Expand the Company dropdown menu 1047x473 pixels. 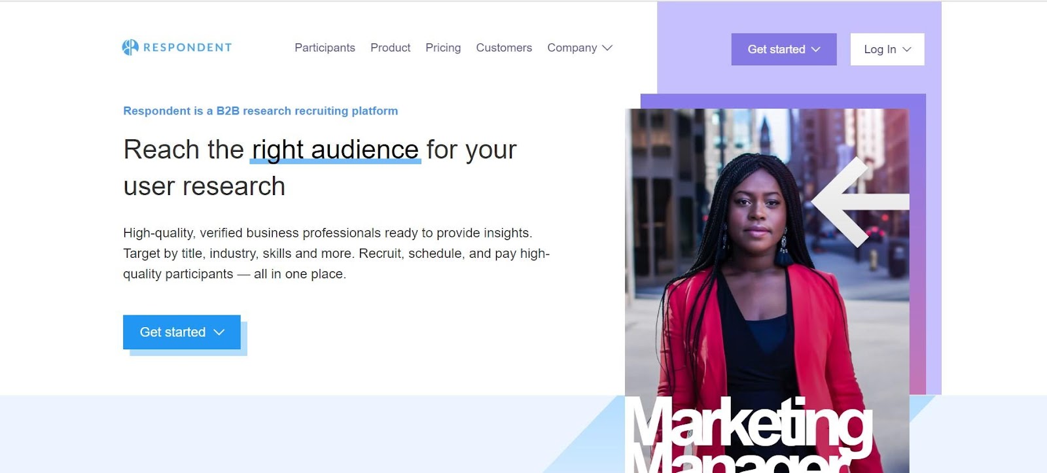click(x=580, y=48)
